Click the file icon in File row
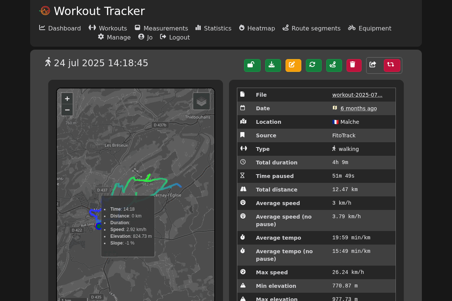Image resolution: width=452 pixels, height=301 pixels. pyautogui.click(x=243, y=94)
